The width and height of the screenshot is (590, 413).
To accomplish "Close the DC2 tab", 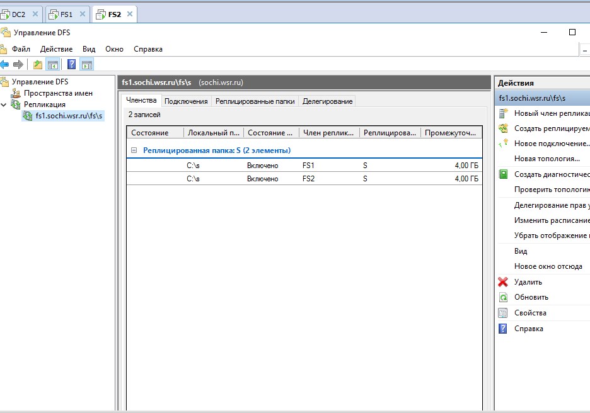I will pyautogui.click(x=35, y=14).
